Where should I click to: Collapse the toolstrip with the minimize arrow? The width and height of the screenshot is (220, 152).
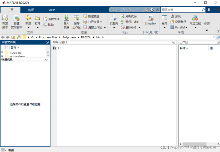(x=218, y=31)
